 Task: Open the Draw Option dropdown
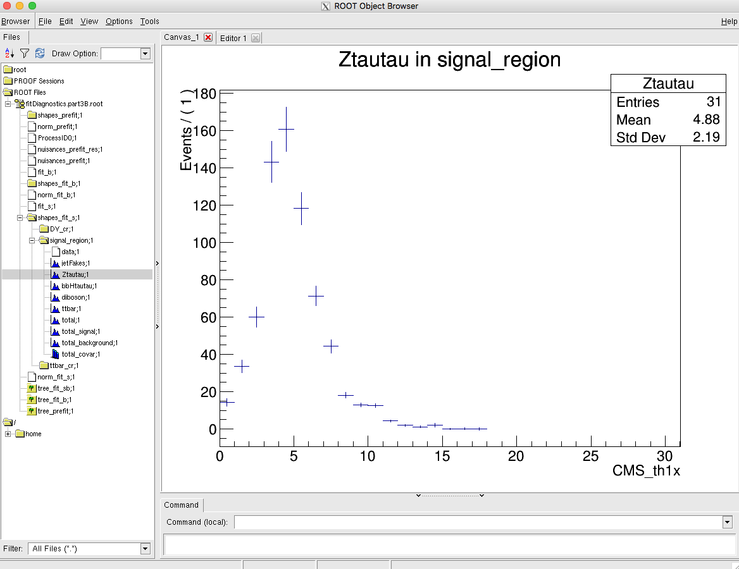coord(145,54)
